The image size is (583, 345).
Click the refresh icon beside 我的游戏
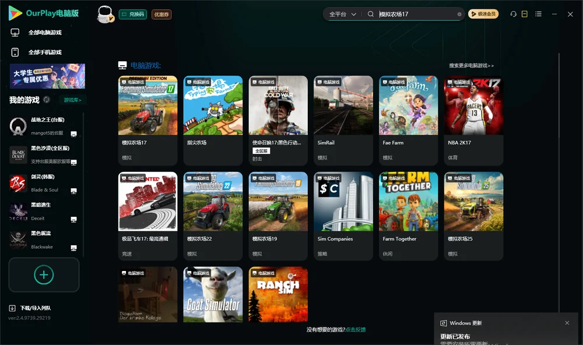pos(47,100)
